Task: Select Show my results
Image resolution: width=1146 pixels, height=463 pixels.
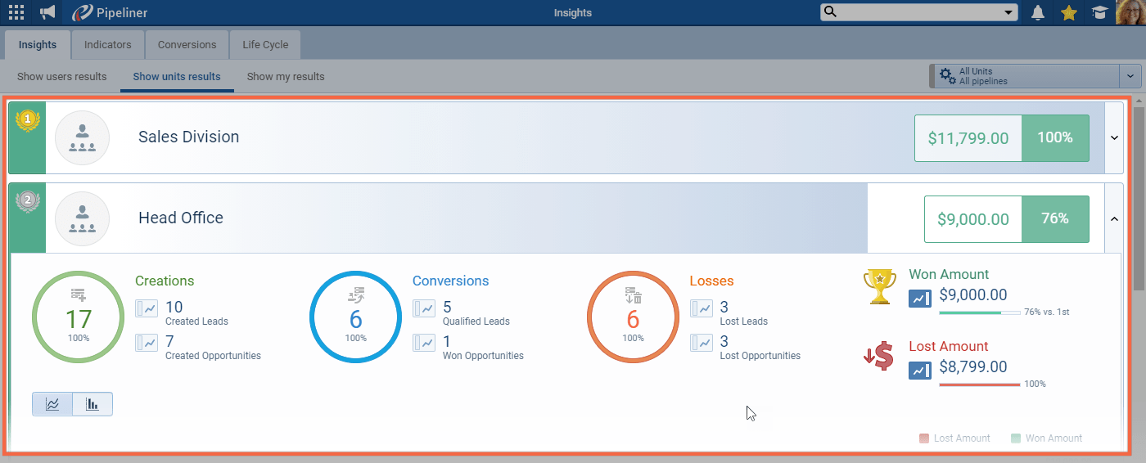Action: (286, 77)
